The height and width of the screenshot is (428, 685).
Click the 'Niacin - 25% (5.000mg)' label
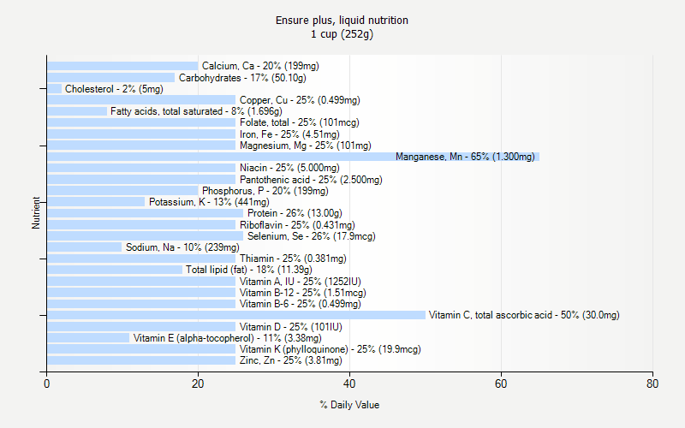[289, 168]
